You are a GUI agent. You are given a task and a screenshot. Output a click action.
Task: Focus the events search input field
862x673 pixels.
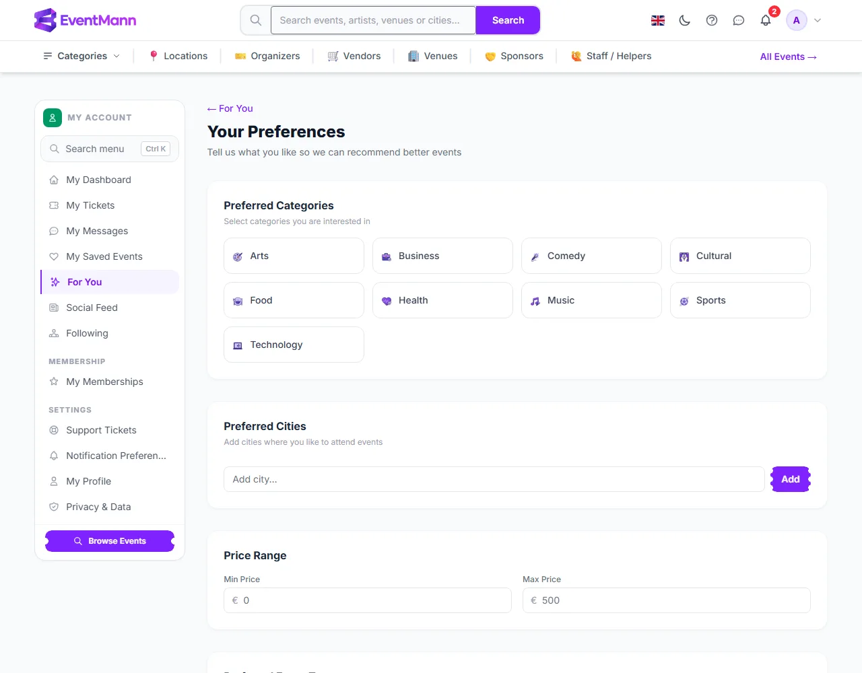373,20
